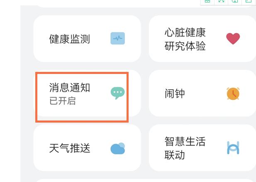Click the orange alarm clock icon

pyautogui.click(x=233, y=93)
